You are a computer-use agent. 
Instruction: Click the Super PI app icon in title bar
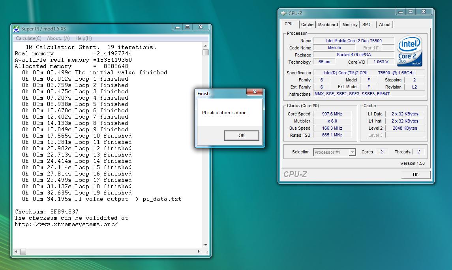16,28
